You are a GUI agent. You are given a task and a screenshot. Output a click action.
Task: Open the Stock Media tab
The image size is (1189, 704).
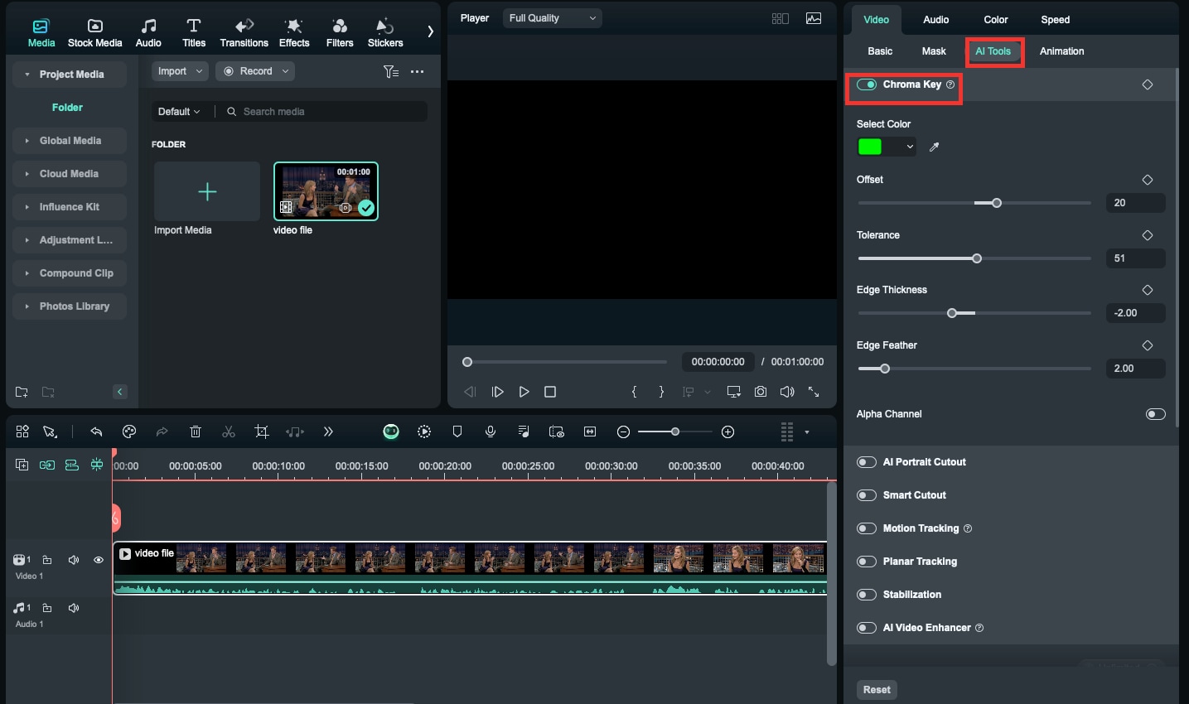pyautogui.click(x=94, y=33)
